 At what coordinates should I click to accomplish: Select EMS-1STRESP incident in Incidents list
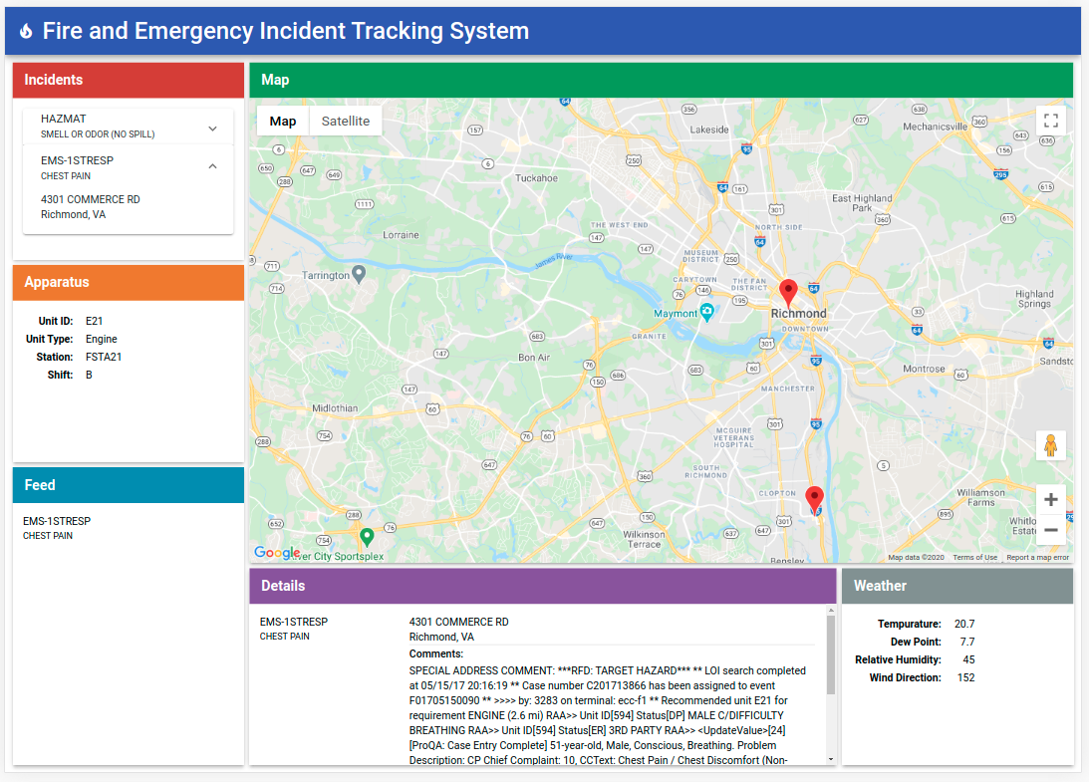77,160
